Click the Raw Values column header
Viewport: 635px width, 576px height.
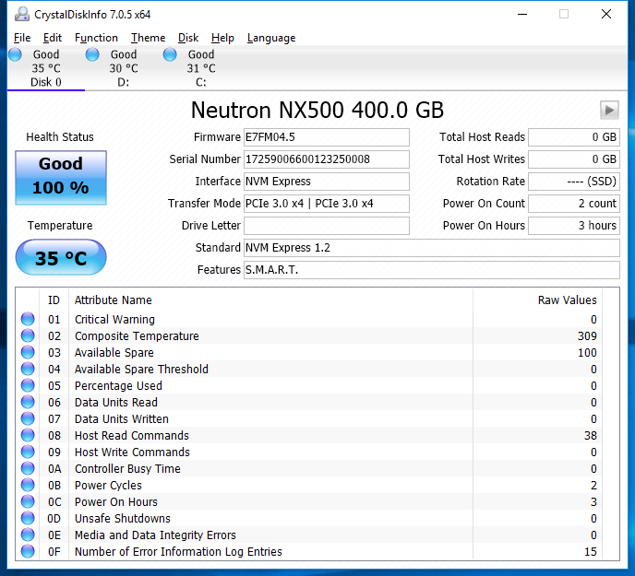coord(567,300)
